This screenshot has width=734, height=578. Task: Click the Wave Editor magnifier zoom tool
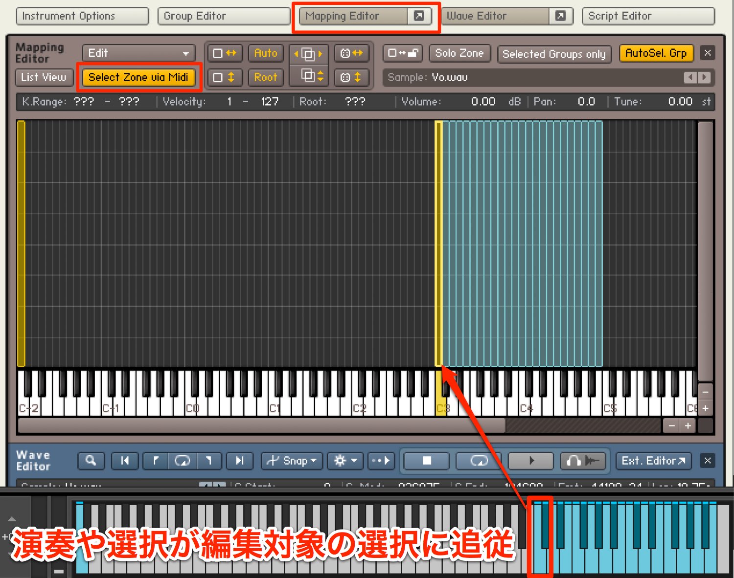91,461
